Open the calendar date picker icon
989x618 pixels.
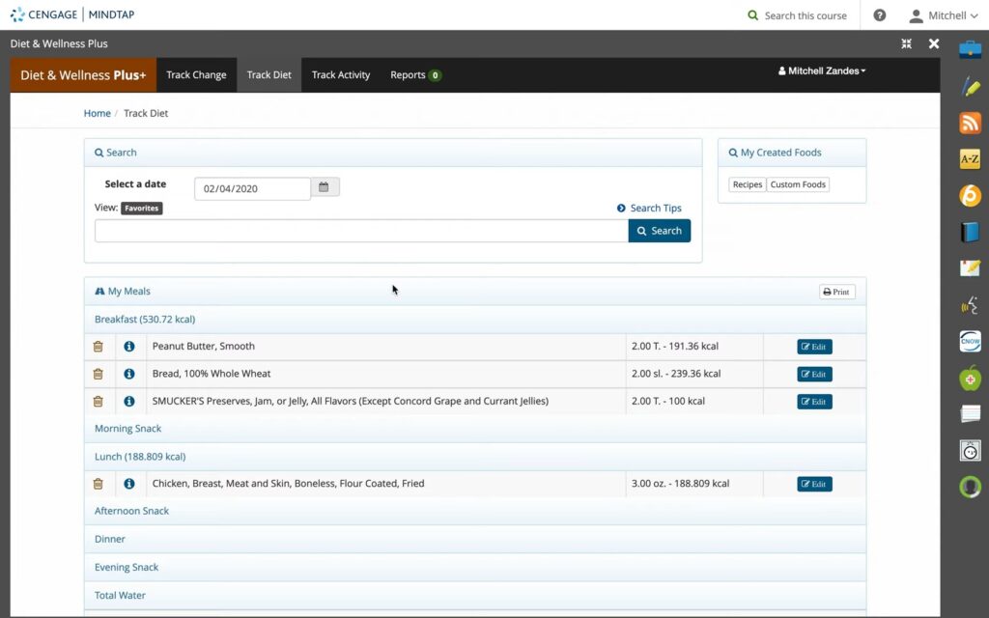(325, 187)
